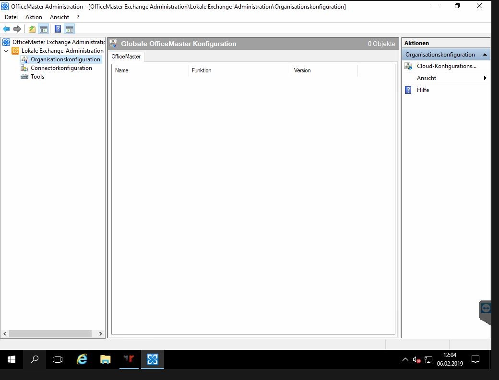Click the Forward arrow in toolbar
Image resolution: width=499 pixels, height=380 pixels.
coord(17,29)
